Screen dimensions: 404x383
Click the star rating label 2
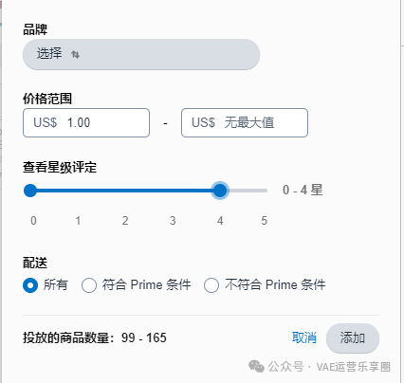[x=125, y=221]
